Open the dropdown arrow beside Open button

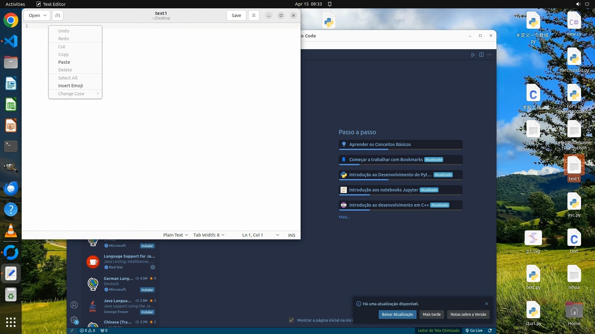[45, 15]
